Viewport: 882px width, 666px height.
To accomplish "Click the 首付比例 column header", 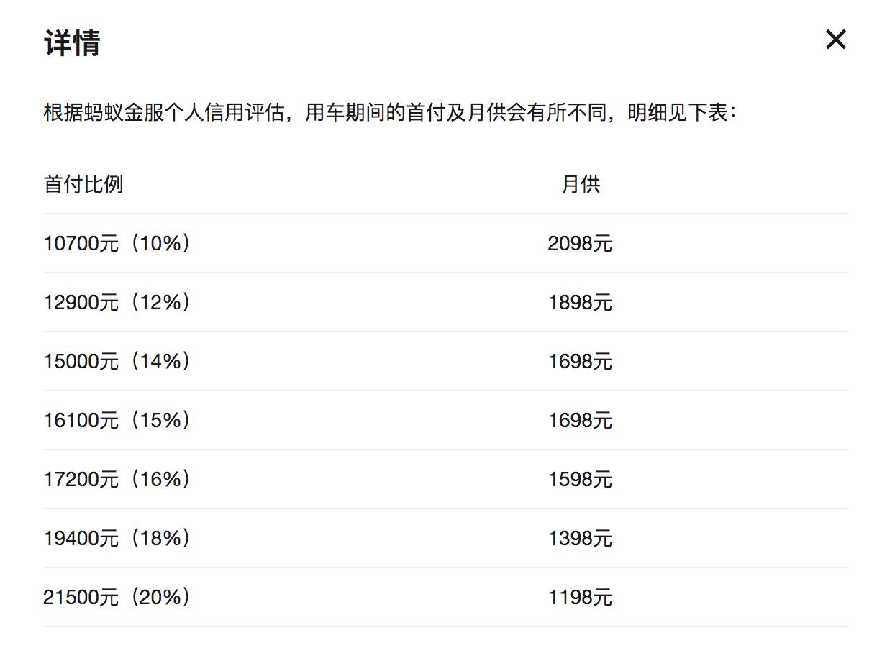I will point(83,185).
